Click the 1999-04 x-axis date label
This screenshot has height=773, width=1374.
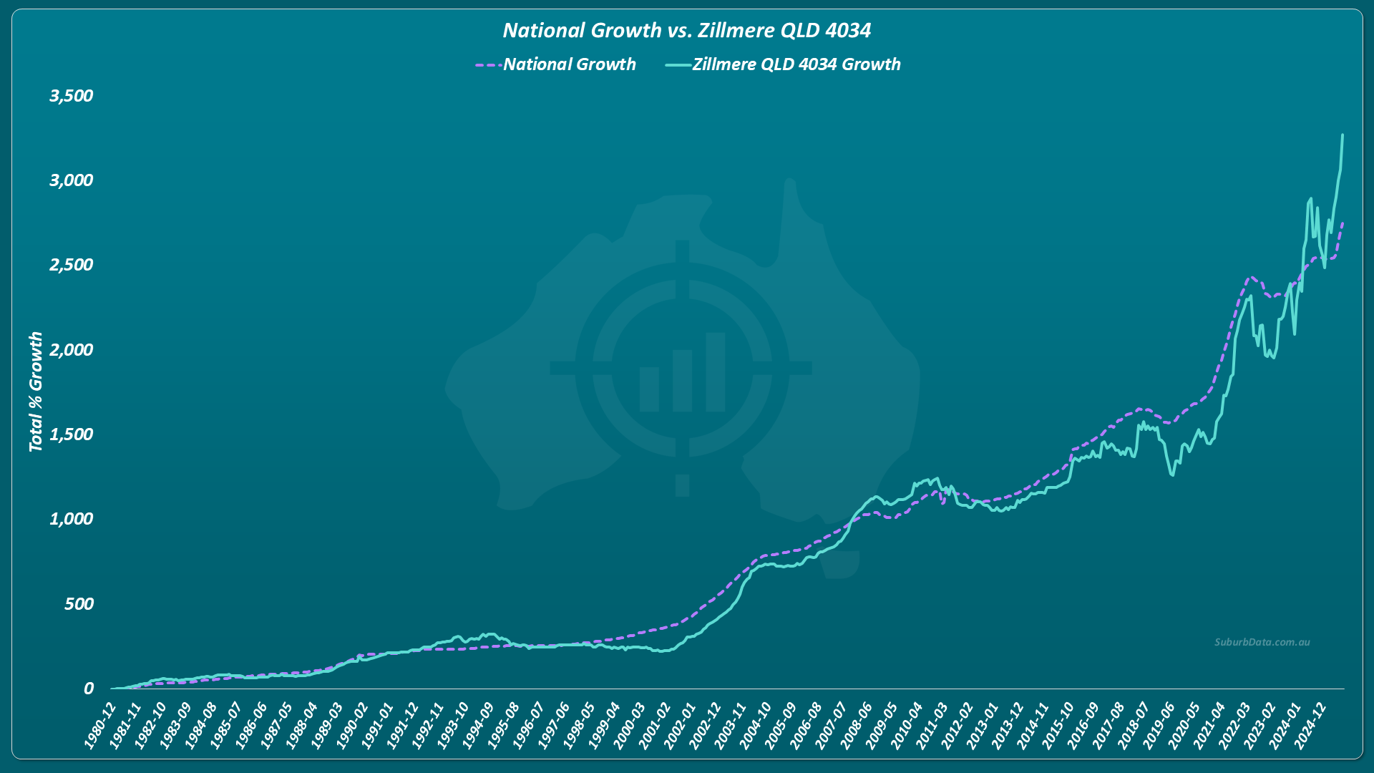point(603,725)
